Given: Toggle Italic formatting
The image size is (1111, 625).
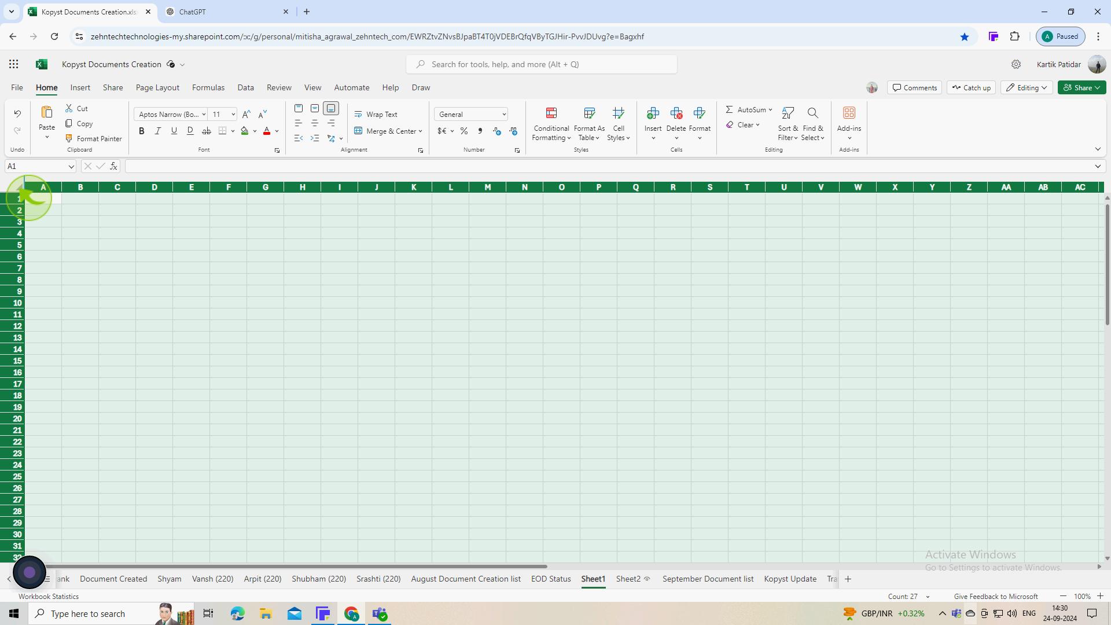Looking at the screenshot, I should pyautogui.click(x=158, y=131).
